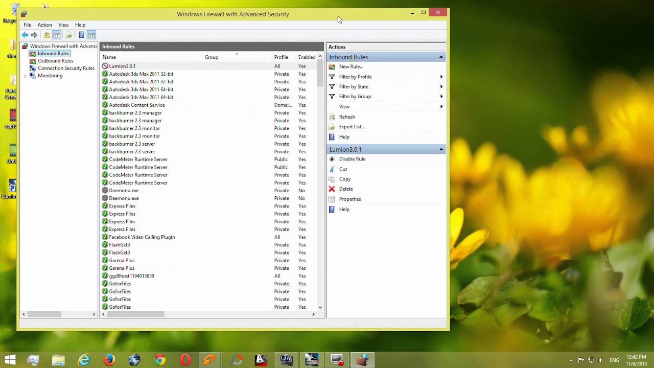Open the View menu in the menu bar
Viewport: 654px width, 368px height.
63,25
